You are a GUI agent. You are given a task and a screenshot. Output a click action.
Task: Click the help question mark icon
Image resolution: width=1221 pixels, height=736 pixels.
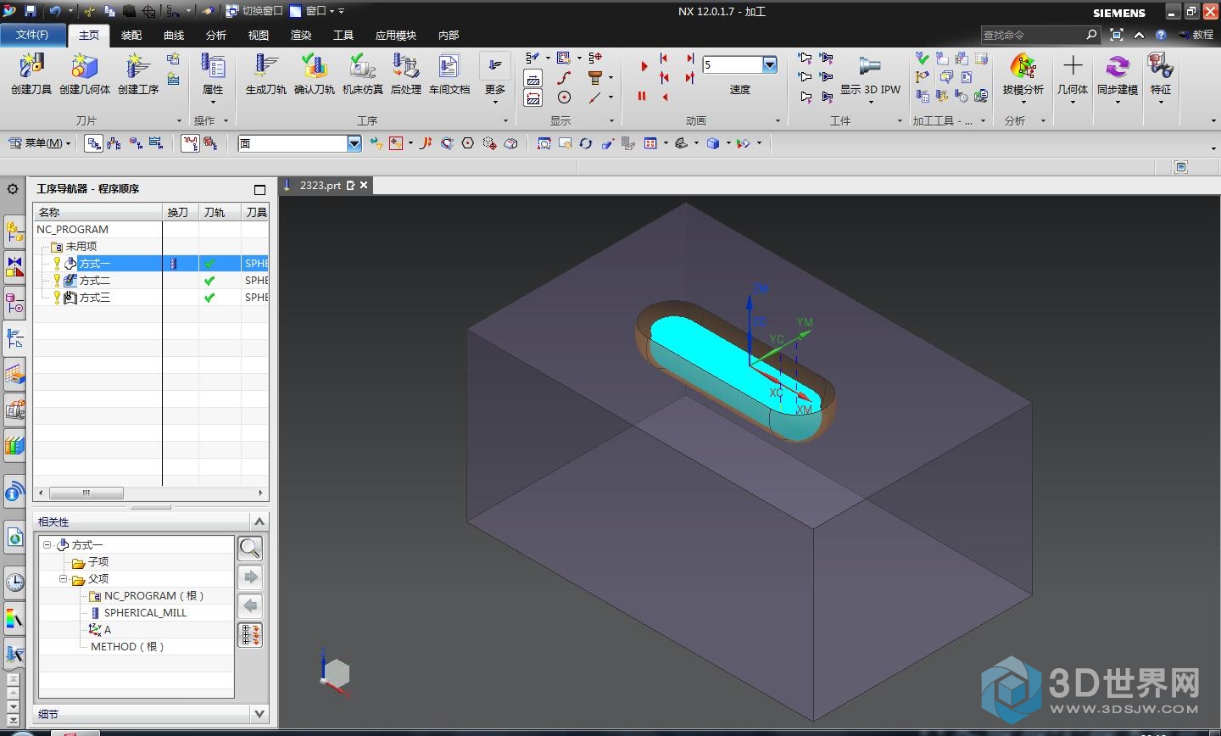click(x=1161, y=35)
